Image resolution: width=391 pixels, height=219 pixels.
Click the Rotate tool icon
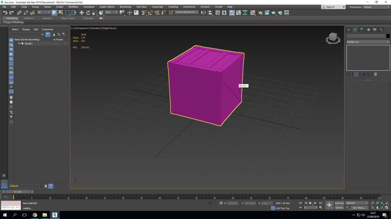click(88, 12)
